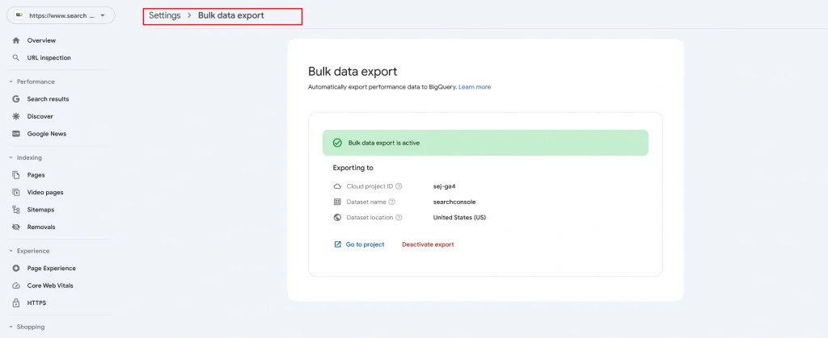This screenshot has height=338, width=828.
Task: Click the Bulk data export page heading
Action: click(353, 72)
